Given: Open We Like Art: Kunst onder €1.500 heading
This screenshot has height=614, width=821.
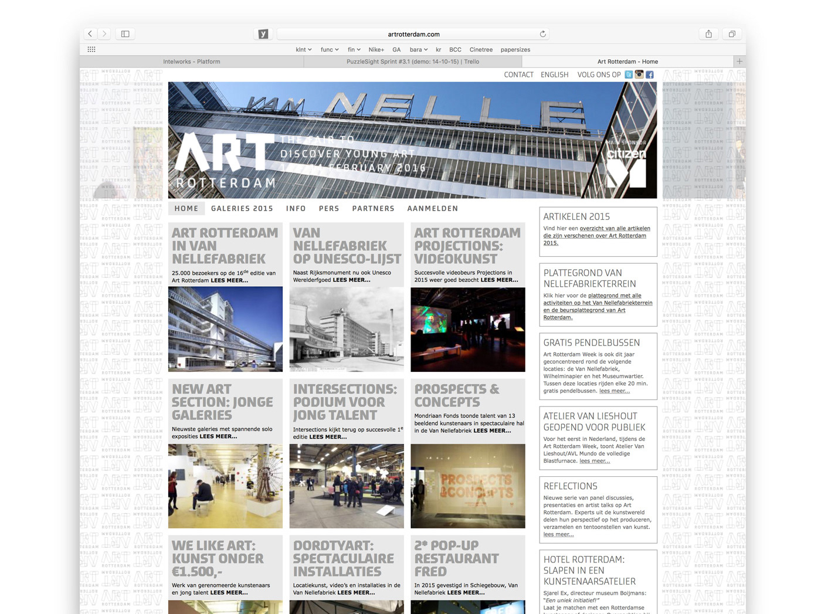Looking at the screenshot, I should point(218,559).
